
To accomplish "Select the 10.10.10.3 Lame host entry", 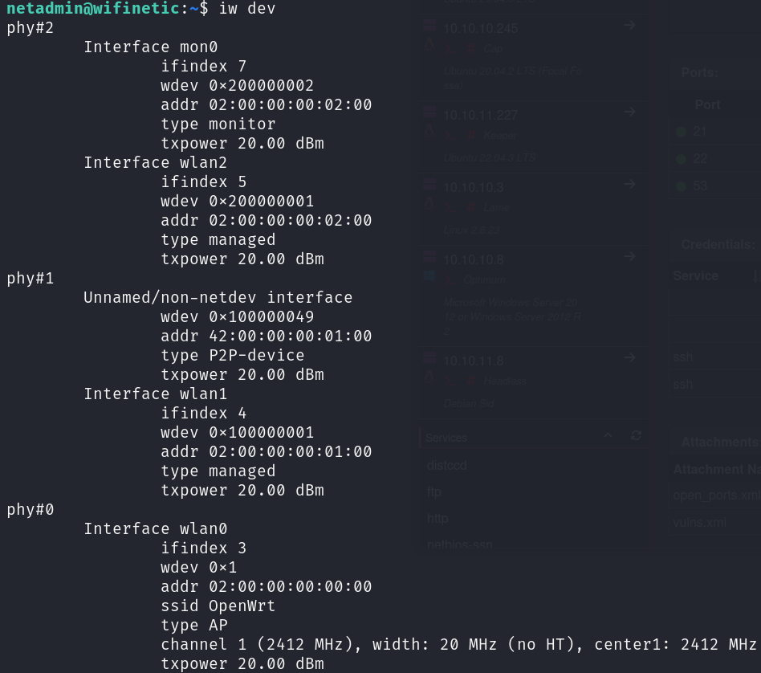I will pos(533,209).
